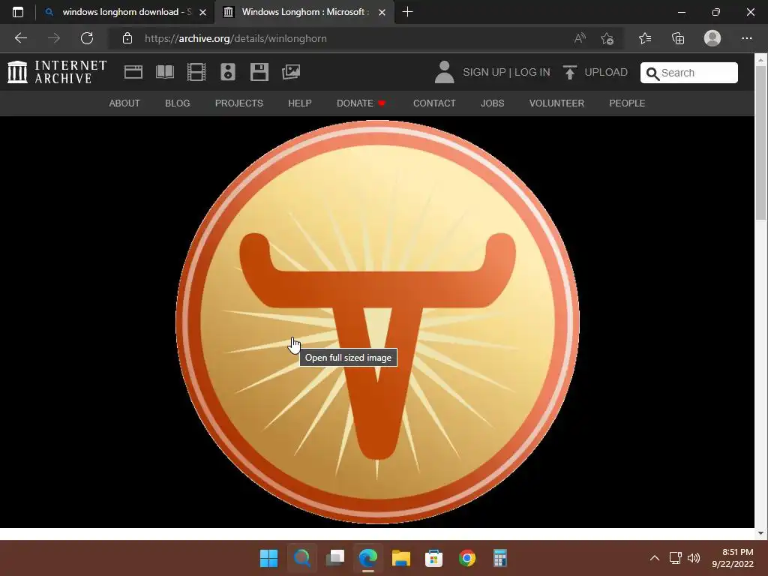768x576 pixels.
Task: Open taskbar Search
Action: 301,558
